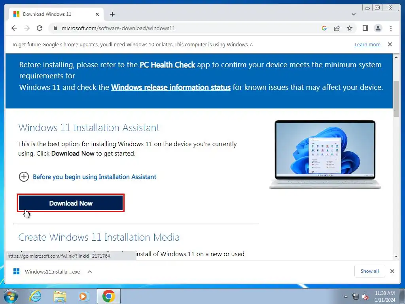The image size is (405, 304).
Task: View site information via the padlock icon
Action: coord(55,28)
